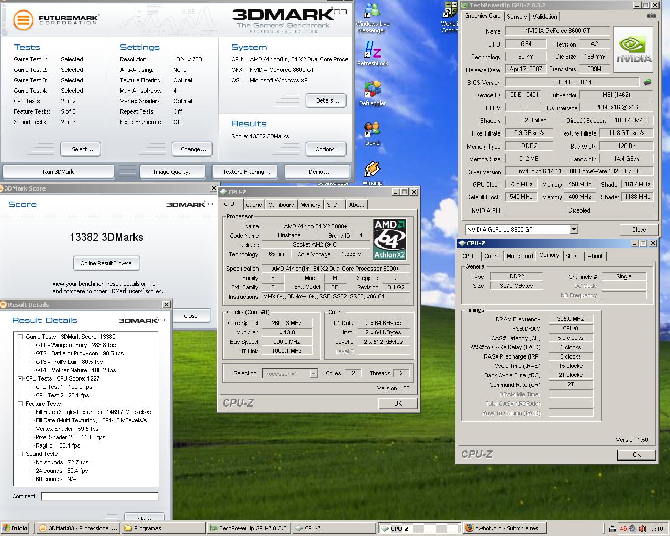Click the NVIDIA logo in GPU-Z

point(633,50)
